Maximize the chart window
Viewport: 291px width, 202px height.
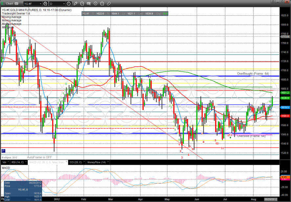tap(282, 2)
